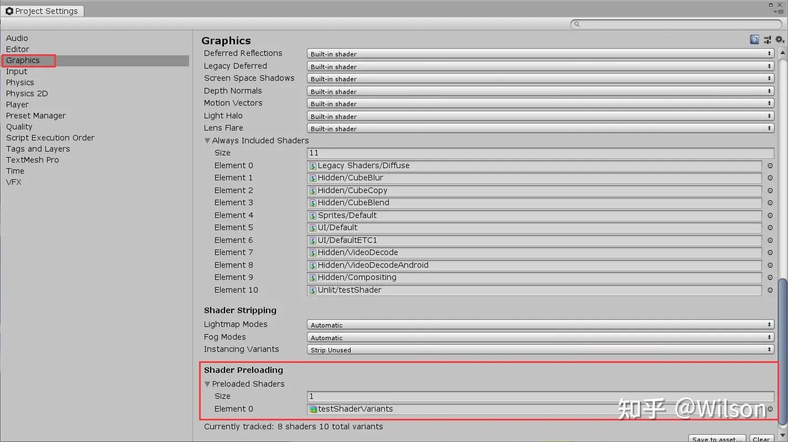Collapse the Always Included Shaders list
Viewport: 788px width, 442px height.
tap(207, 141)
